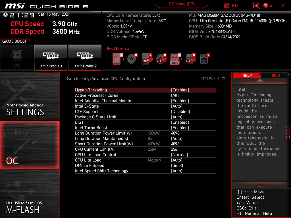
Task: Change Intel Turbo Boost [Enabled] setting
Action: [x=145, y=127]
